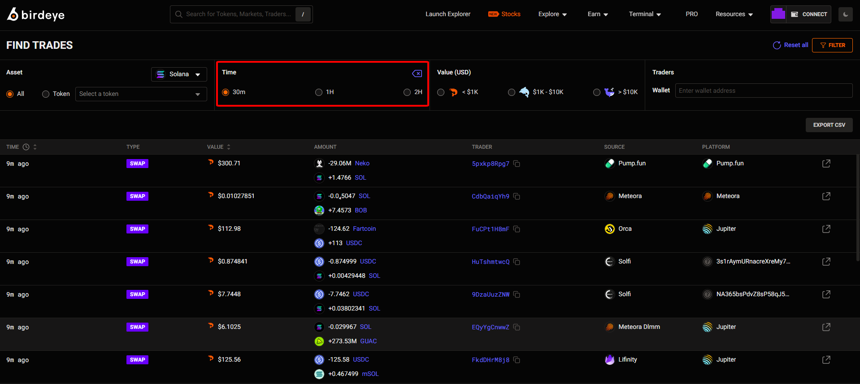860x384 pixels.
Task: Copy trader address HuTshmtwcQ
Action: pos(517,262)
